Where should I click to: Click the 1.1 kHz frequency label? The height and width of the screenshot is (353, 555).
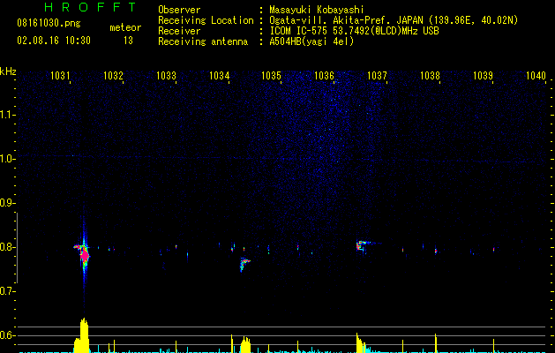(7, 115)
